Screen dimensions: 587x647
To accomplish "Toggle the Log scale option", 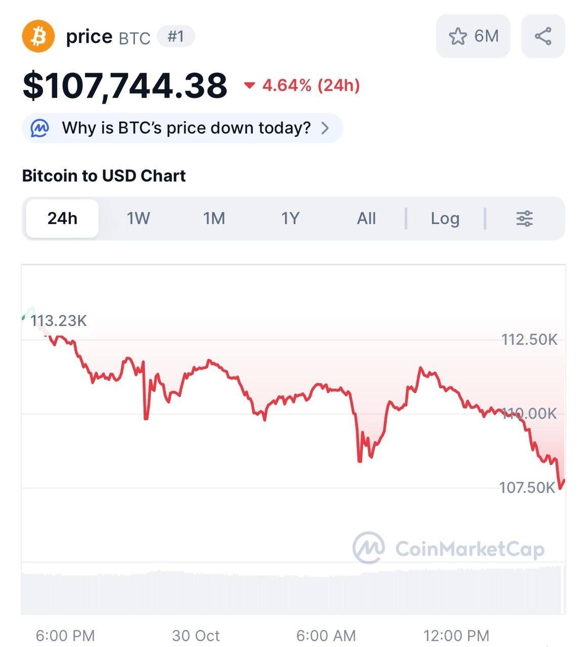I will 445,219.
